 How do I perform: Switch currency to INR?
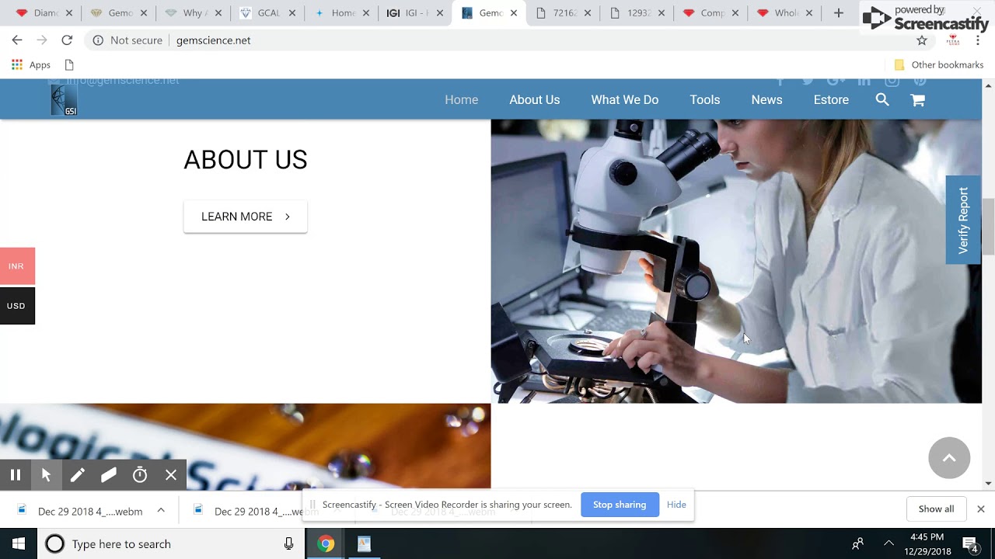[x=17, y=266]
